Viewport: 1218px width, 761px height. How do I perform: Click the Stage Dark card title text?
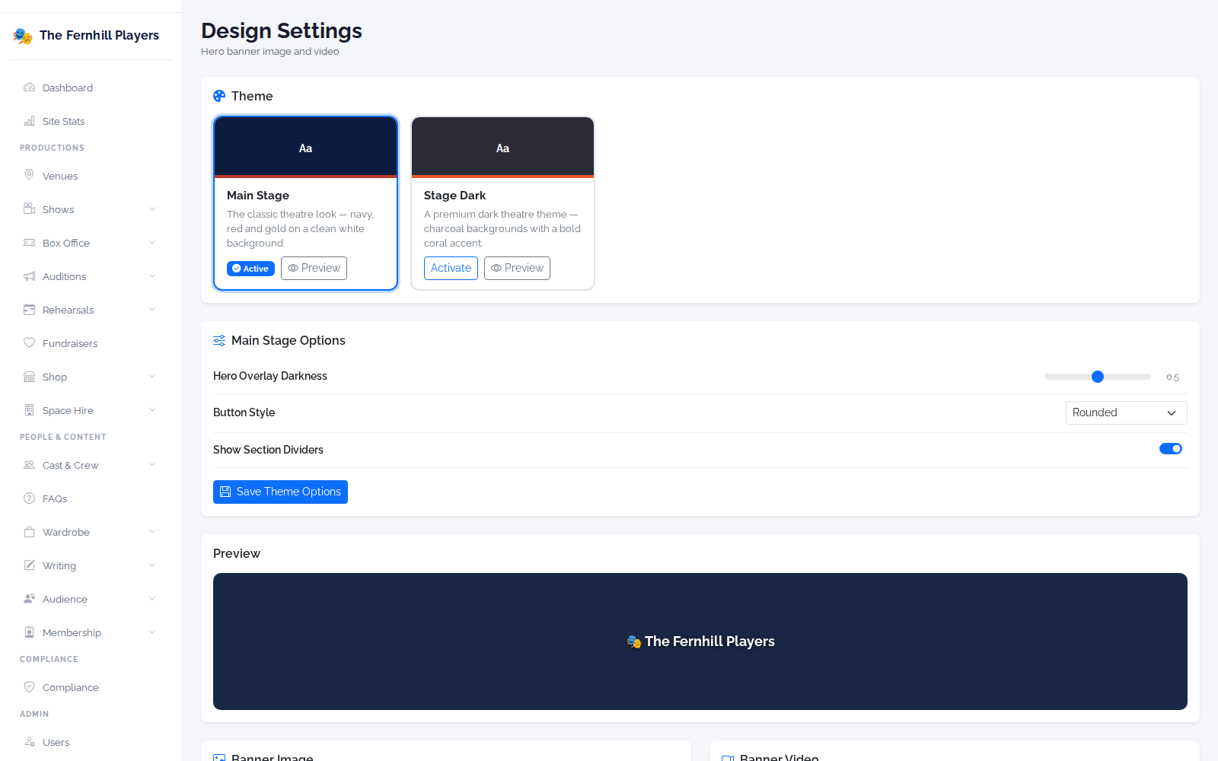(454, 196)
